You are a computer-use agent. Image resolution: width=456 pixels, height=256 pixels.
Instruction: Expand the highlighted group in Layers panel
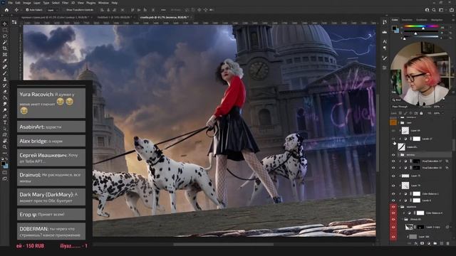tap(399, 155)
